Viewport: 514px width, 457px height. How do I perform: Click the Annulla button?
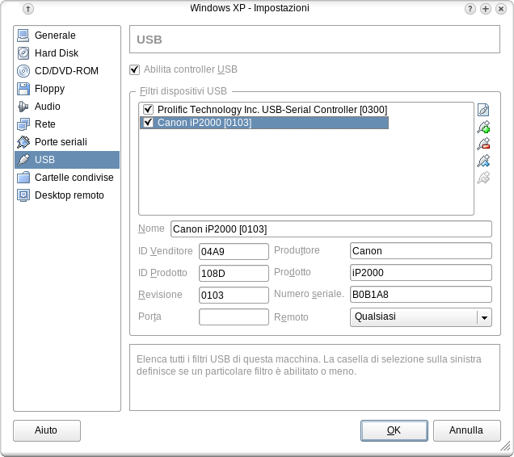466,430
